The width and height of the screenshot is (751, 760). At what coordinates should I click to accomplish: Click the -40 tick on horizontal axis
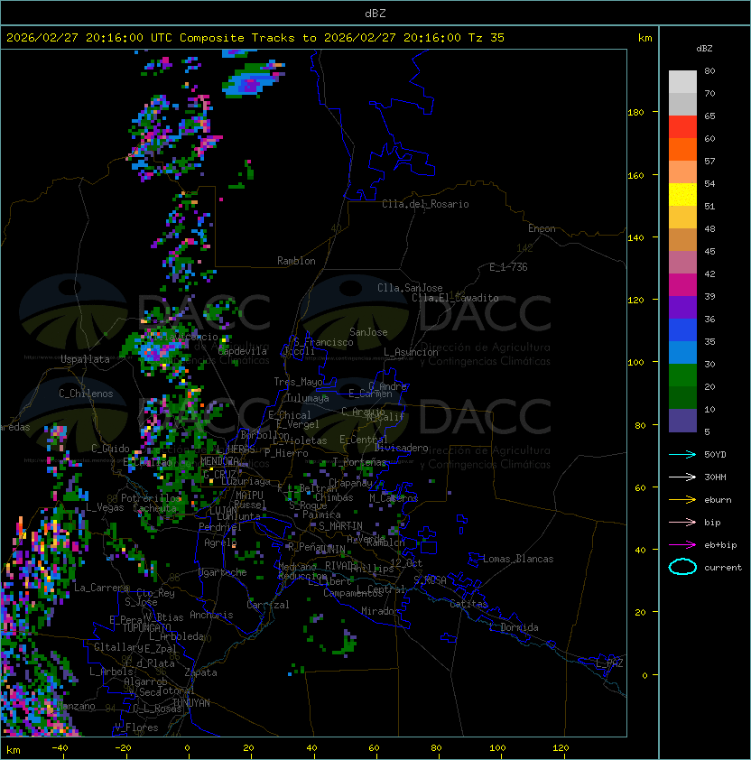point(60,748)
